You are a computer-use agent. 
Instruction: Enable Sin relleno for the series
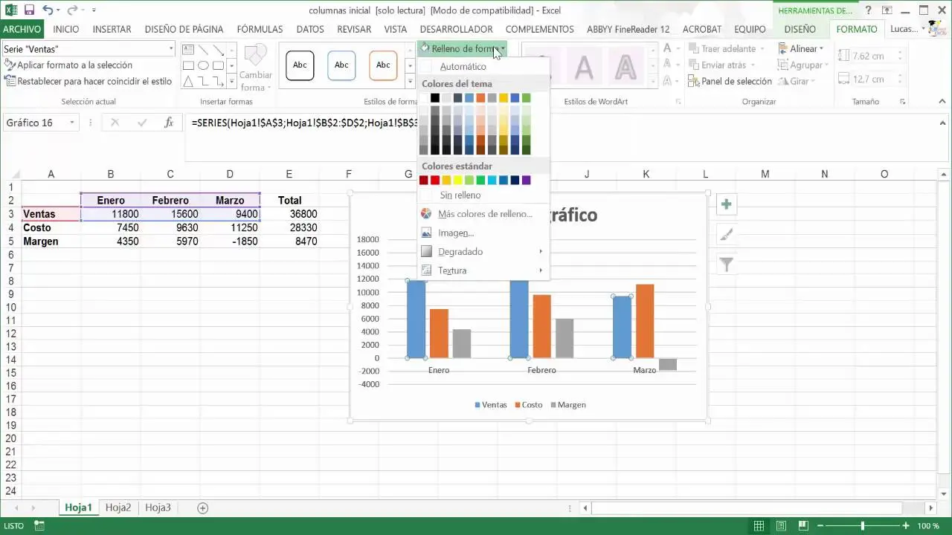pyautogui.click(x=460, y=195)
